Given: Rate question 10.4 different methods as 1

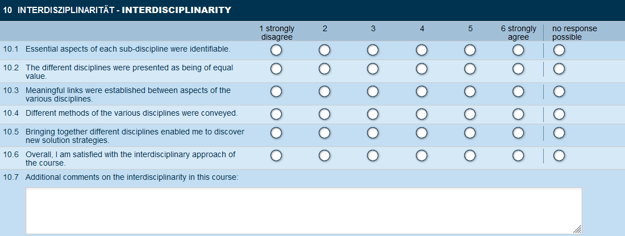Looking at the screenshot, I should pyautogui.click(x=276, y=115).
